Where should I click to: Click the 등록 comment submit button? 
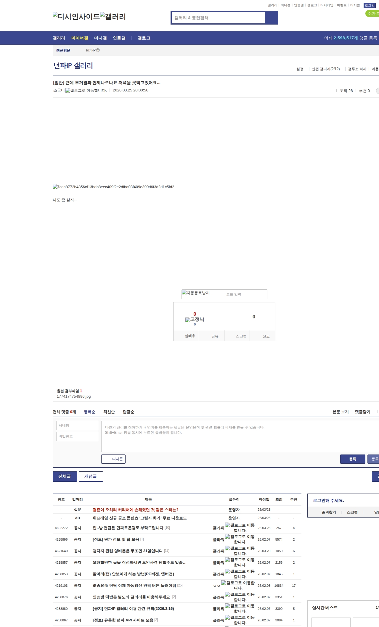[x=353, y=459]
